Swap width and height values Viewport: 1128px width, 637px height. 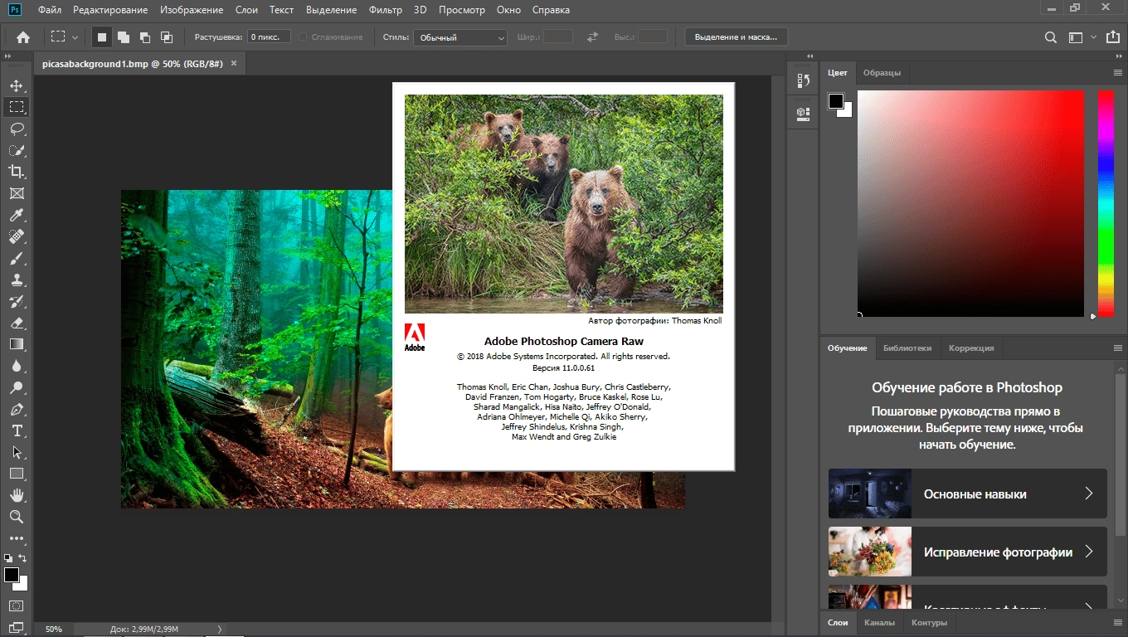pyautogui.click(x=592, y=37)
